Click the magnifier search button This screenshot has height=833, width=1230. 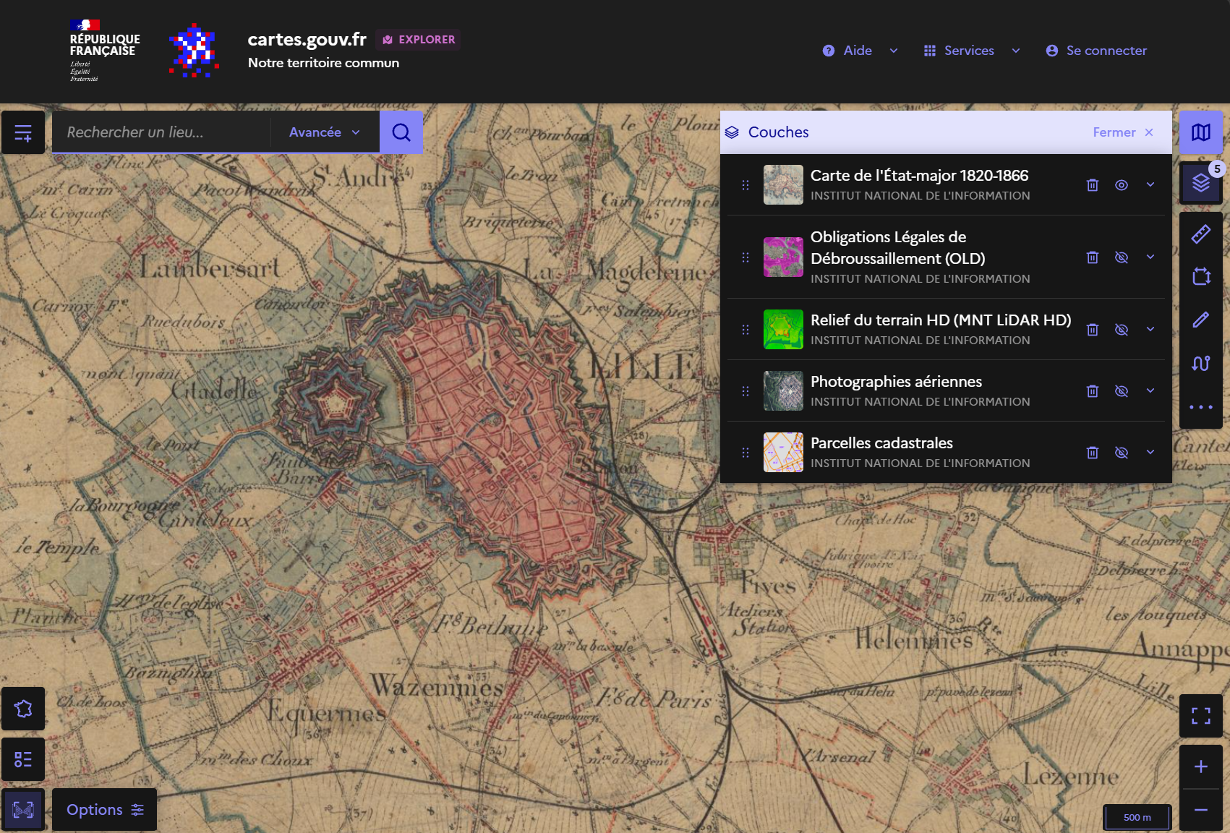click(x=401, y=132)
